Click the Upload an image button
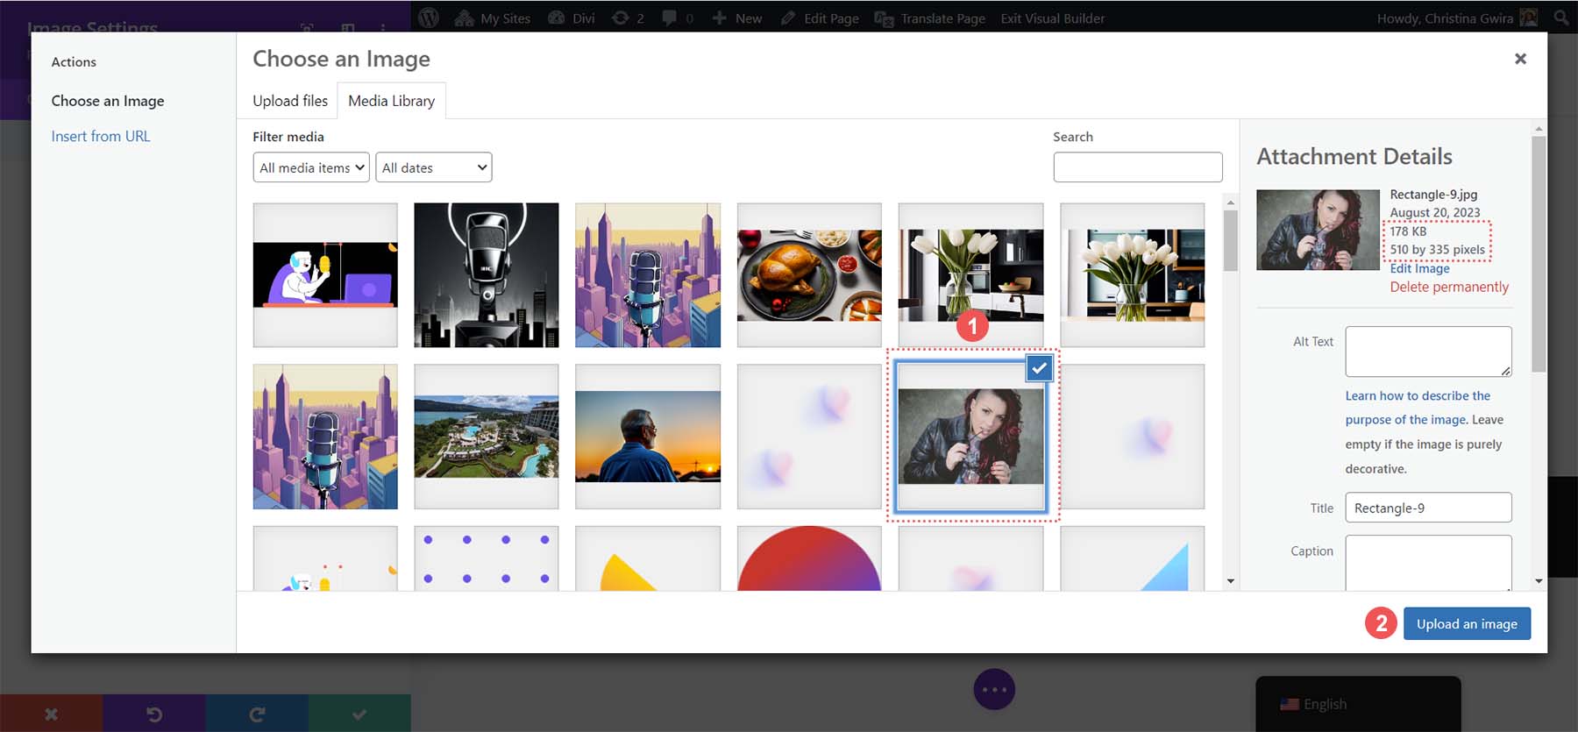The height and width of the screenshot is (732, 1578). [x=1467, y=623]
